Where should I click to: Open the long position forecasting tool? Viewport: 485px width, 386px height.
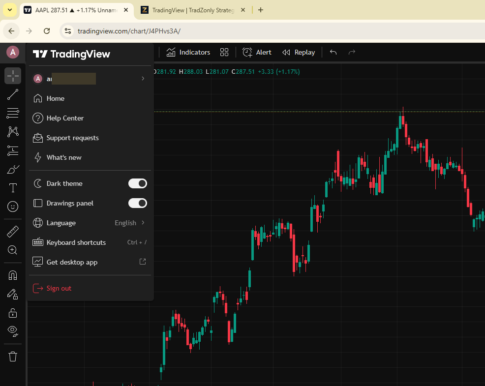(13, 150)
